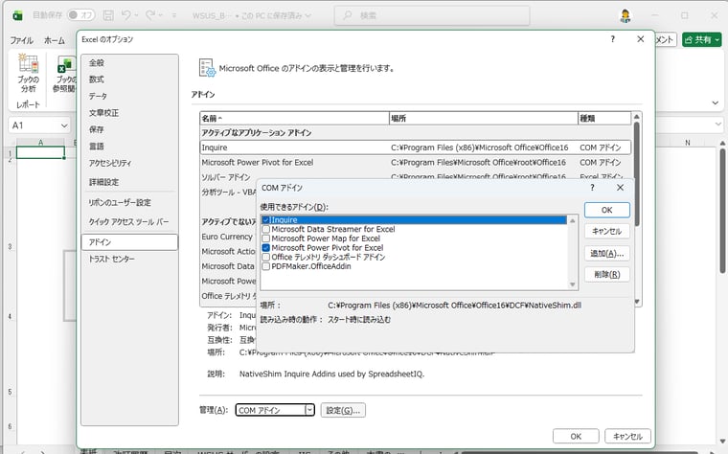Check the PDFMaker.OfficeAddin checkbox
This screenshot has width=728, height=454.
point(266,266)
